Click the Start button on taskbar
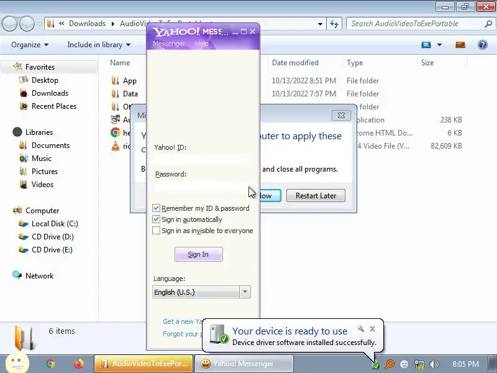This screenshot has width=497, height=373. 16,363
